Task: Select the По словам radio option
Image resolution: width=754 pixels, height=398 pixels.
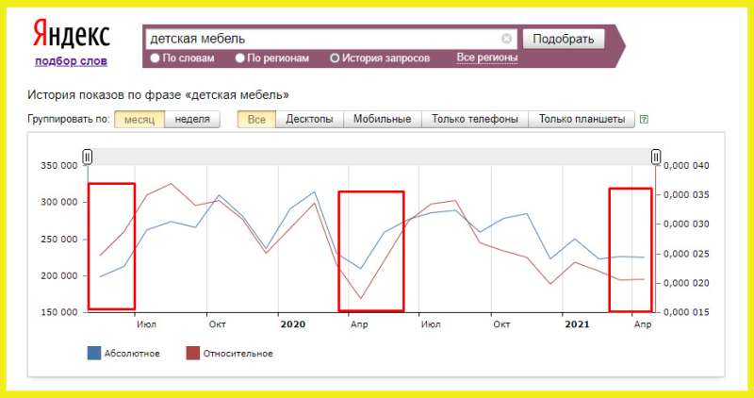Action: [x=155, y=58]
